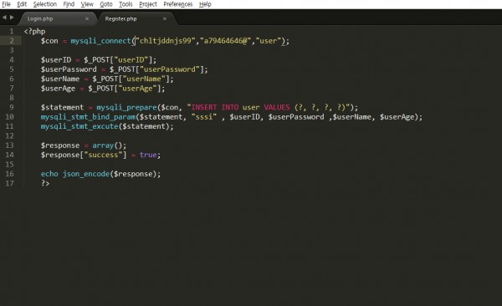Viewport: 502px width, 306px height.
Task: Click line number 13 in gutter
Action: pos(9,145)
